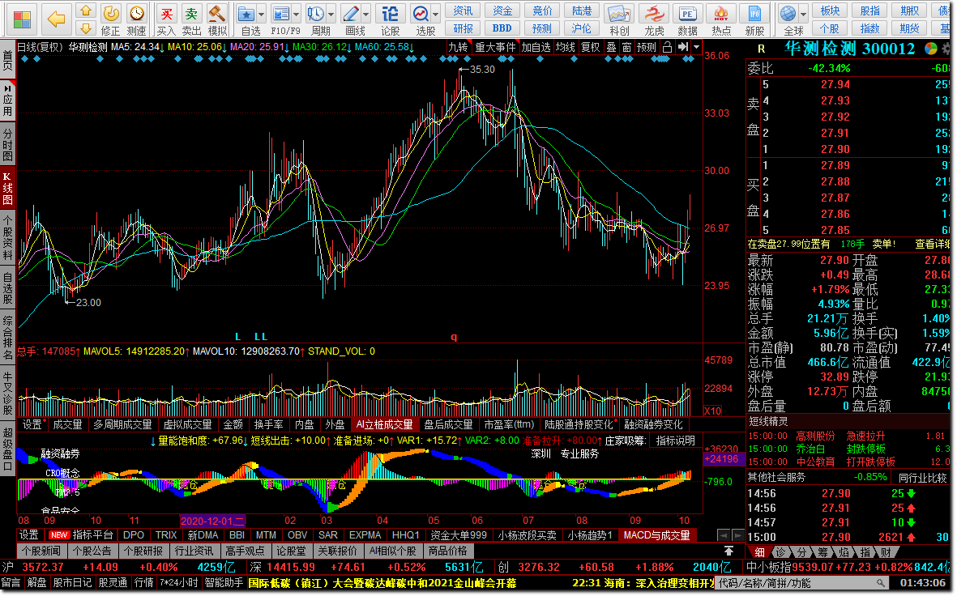
Task: Toggle 预测 forecast on chart
Action: coord(647,47)
